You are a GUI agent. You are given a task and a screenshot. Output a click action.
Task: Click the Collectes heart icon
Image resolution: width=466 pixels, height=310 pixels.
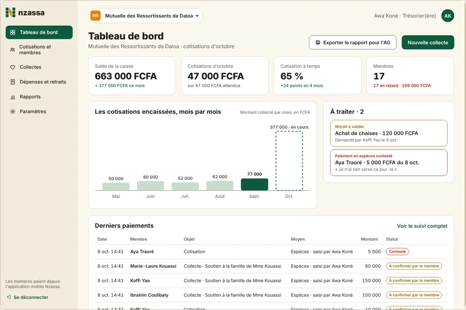point(13,67)
